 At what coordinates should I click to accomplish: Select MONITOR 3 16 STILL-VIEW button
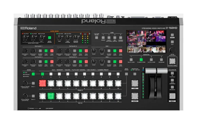(151, 60)
